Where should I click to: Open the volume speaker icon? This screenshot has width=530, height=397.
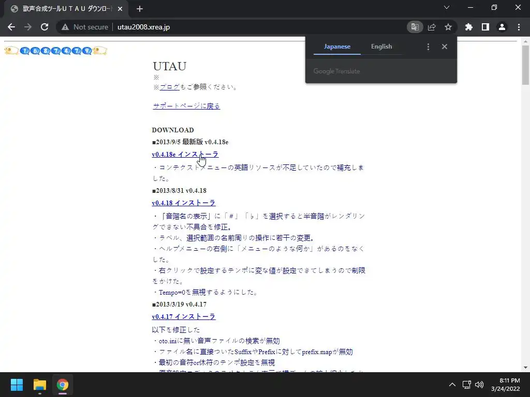point(479,385)
